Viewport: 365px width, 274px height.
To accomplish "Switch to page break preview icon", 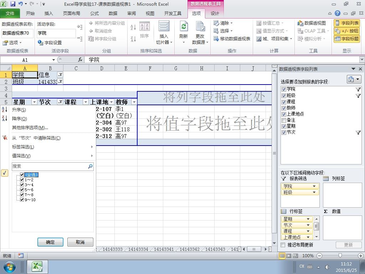I will coord(295,255).
